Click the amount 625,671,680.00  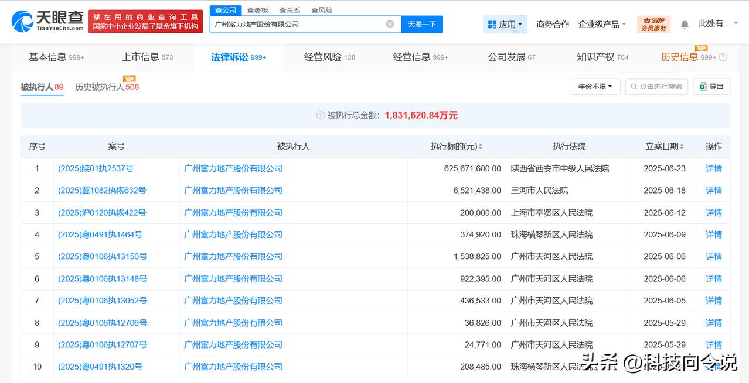(x=472, y=168)
